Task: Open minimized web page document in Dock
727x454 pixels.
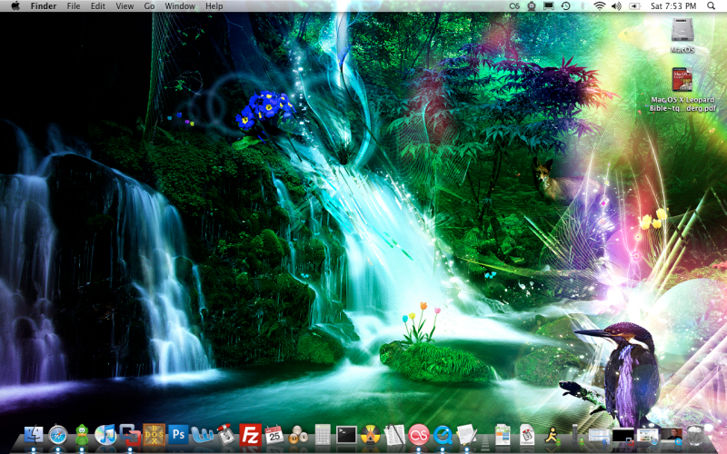Action: pyautogui.click(x=503, y=435)
